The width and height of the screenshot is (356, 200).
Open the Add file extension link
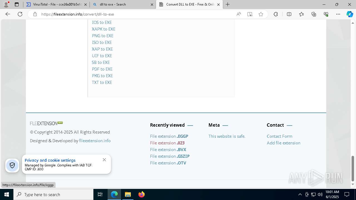(x=283, y=143)
